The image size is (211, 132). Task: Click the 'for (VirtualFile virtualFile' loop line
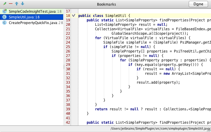coord(143,38)
